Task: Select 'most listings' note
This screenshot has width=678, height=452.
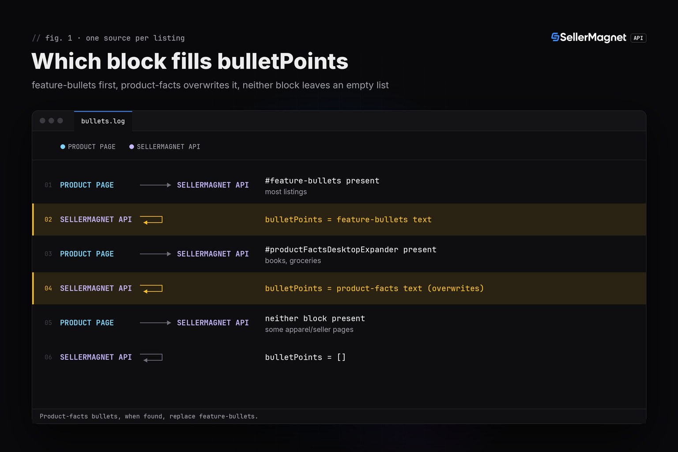Action: point(286,192)
